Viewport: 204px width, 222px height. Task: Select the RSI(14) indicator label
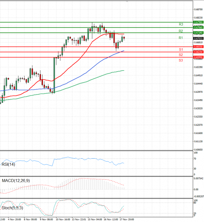(8, 164)
